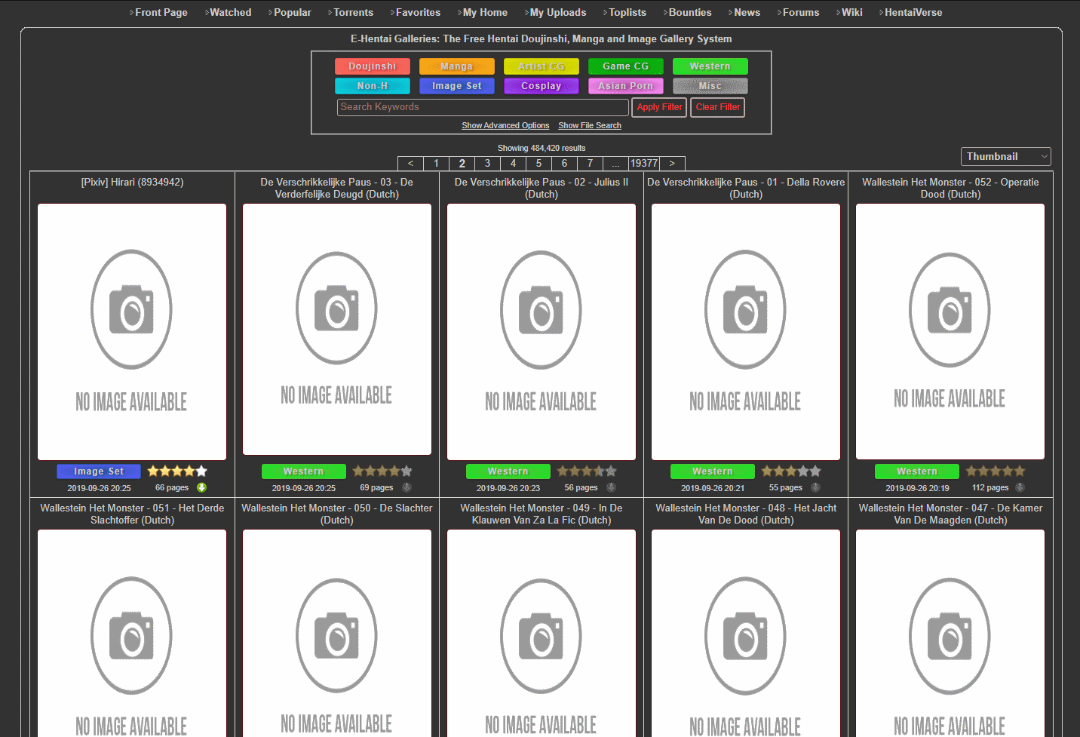1080x737 pixels.
Task: Toggle the Game CG category filter
Action: (626, 66)
